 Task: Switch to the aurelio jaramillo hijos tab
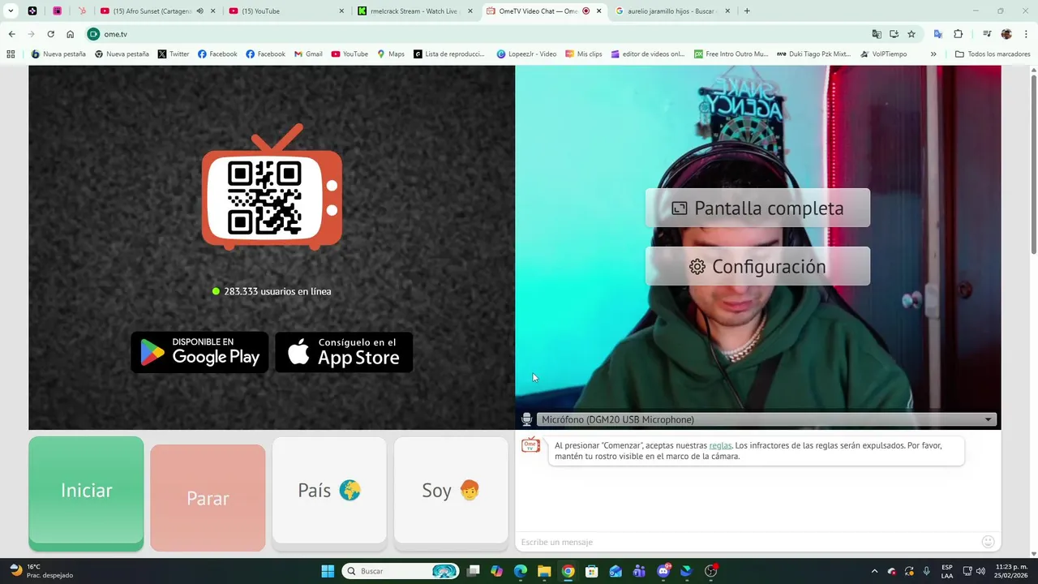(x=671, y=11)
